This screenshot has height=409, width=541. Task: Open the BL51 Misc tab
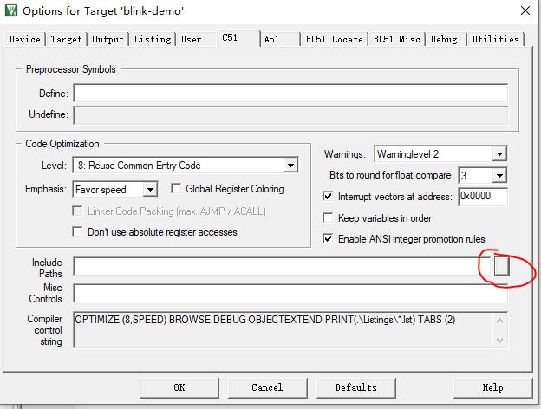(x=396, y=39)
